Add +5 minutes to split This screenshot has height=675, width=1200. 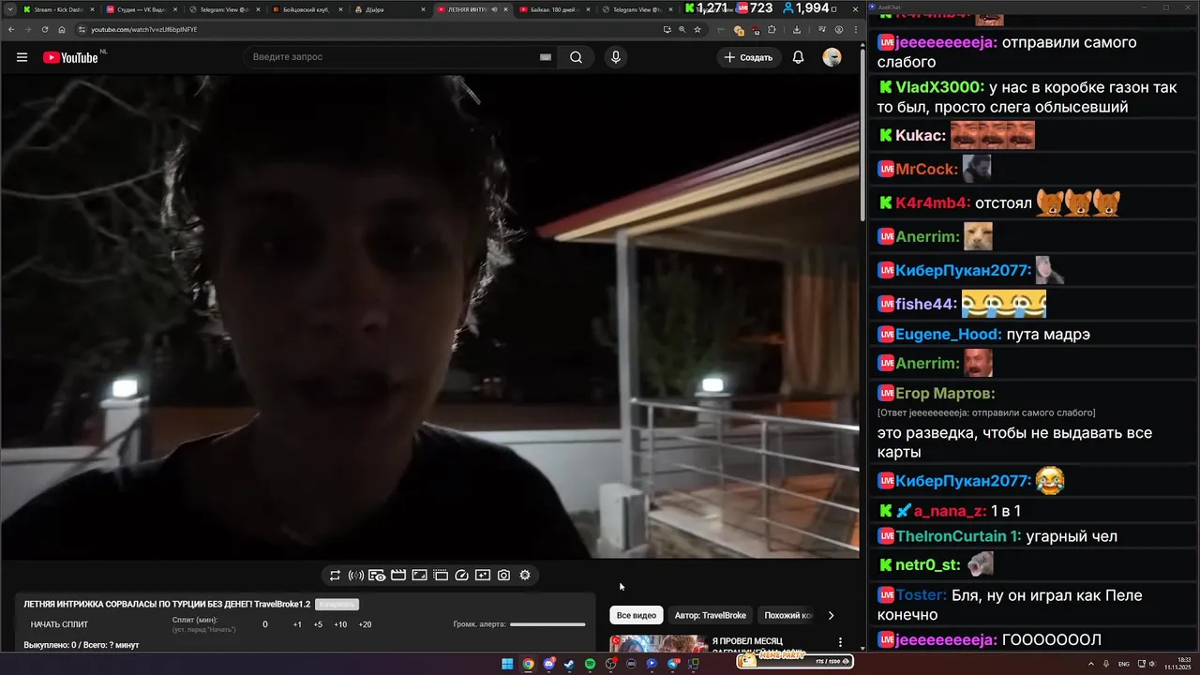coord(318,624)
